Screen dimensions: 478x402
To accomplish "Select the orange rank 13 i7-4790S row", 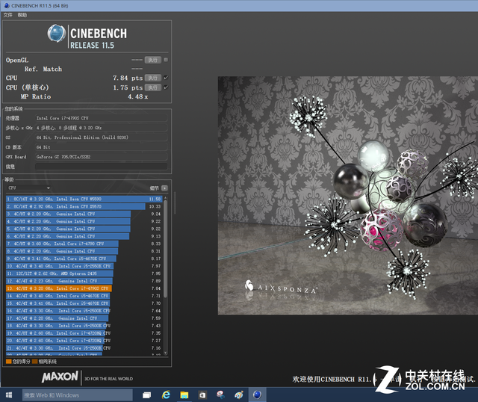I will point(84,288).
